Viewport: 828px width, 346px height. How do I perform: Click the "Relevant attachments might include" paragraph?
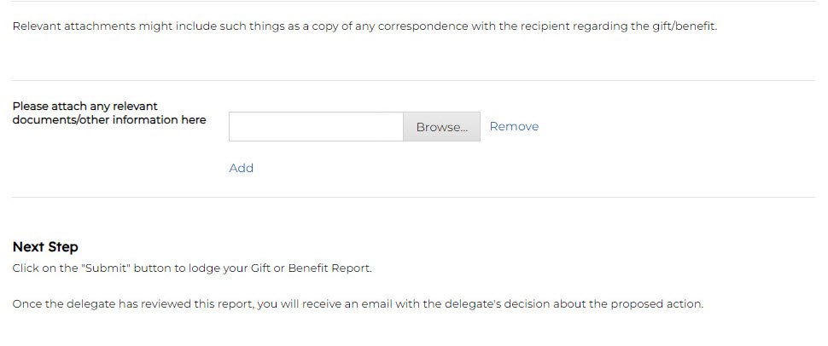click(x=364, y=26)
